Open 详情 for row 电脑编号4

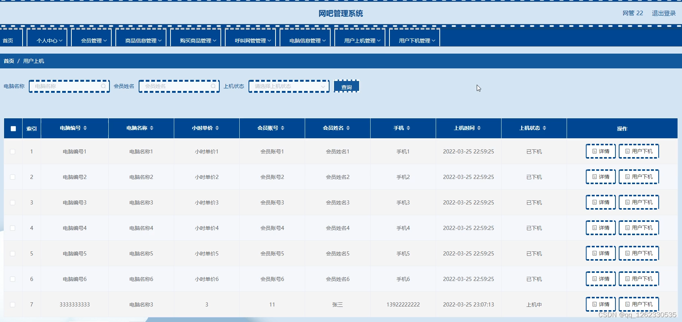pyautogui.click(x=601, y=228)
